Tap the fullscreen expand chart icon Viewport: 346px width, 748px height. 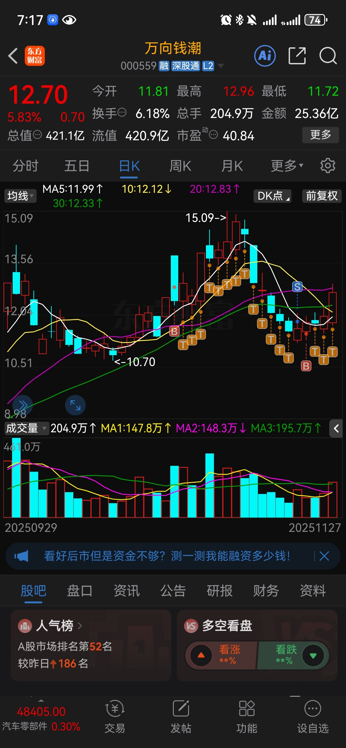(75, 405)
